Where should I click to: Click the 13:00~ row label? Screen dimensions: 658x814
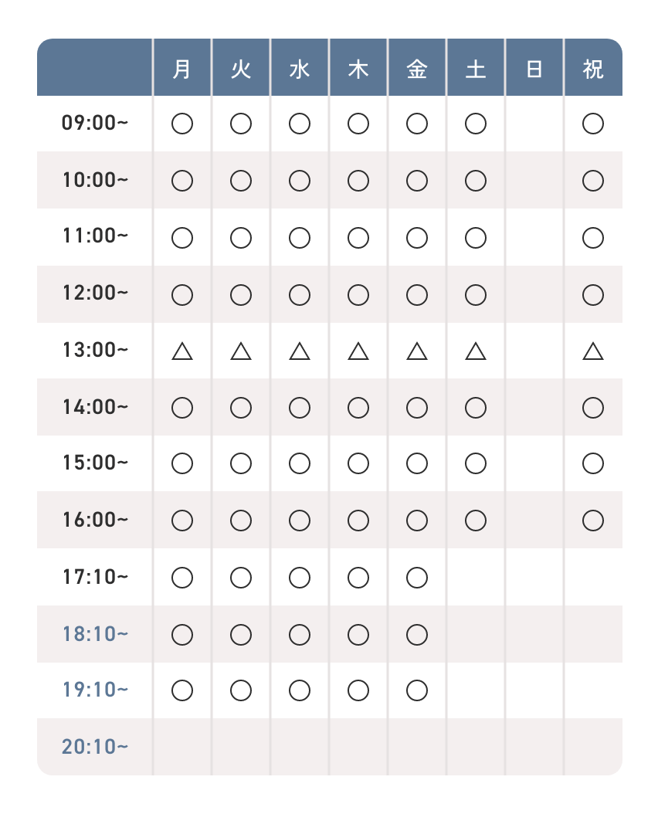point(95,351)
